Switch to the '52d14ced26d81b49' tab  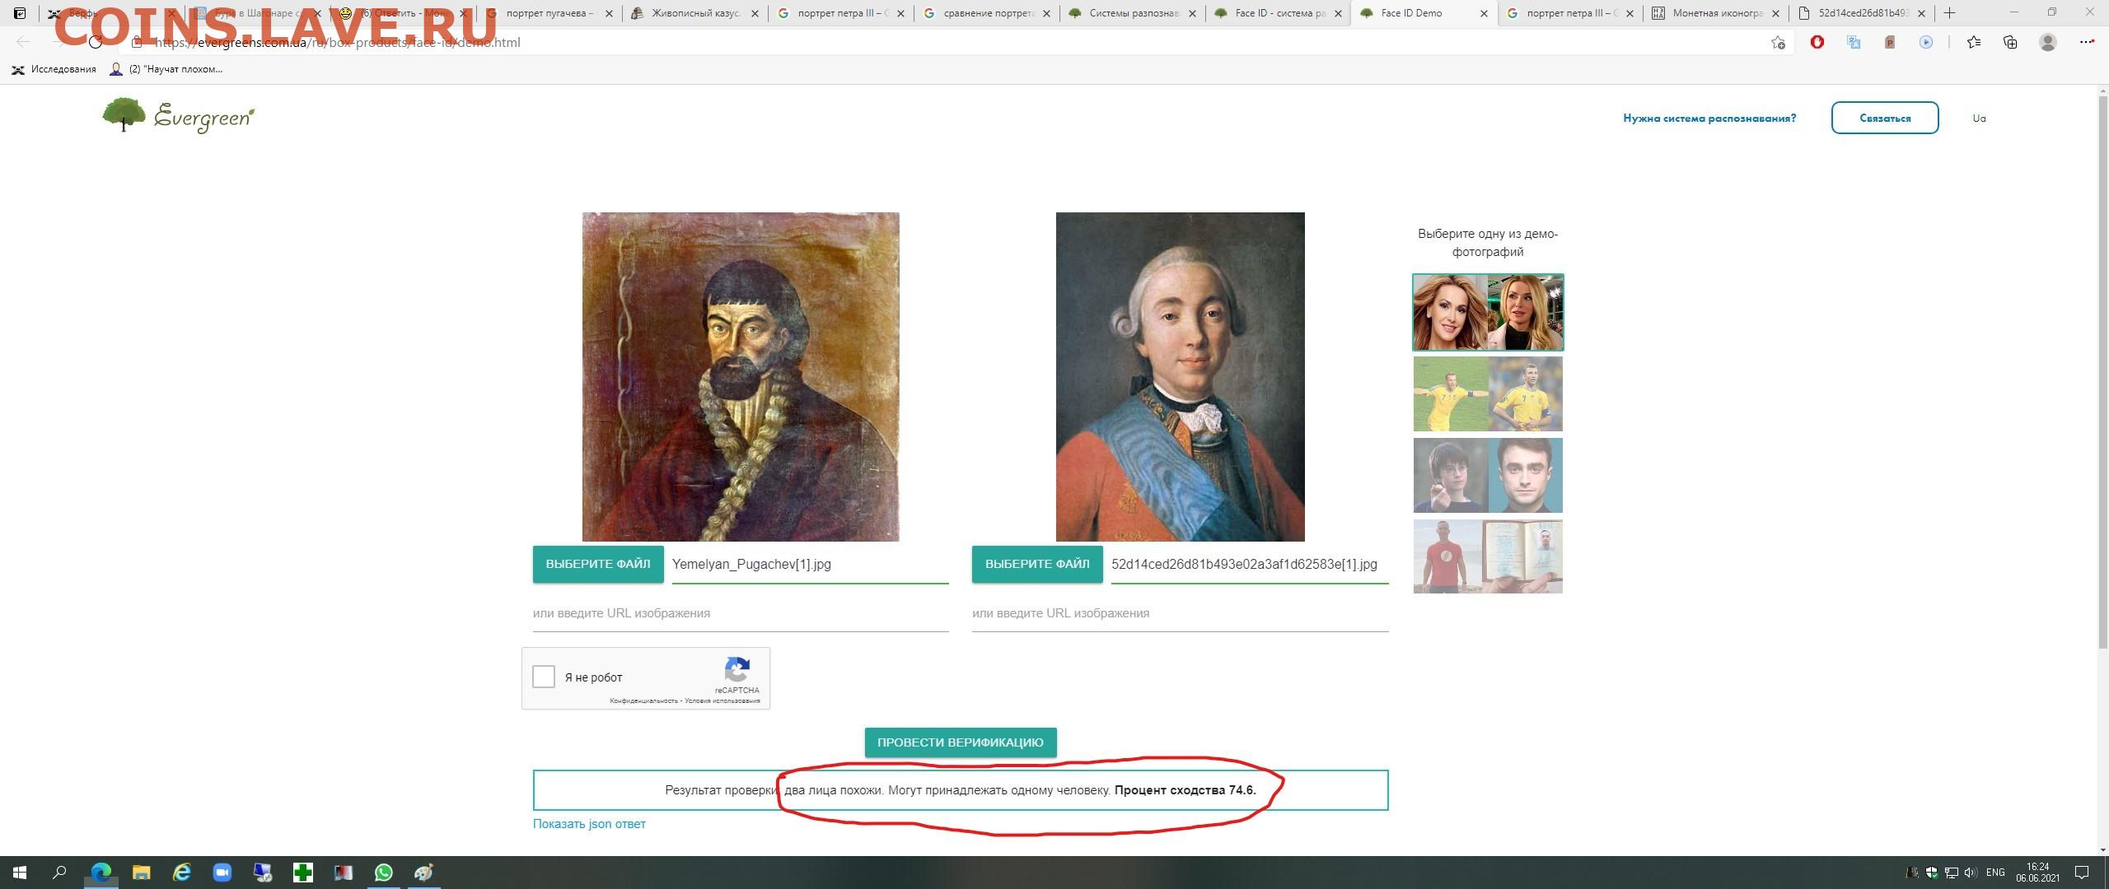click(x=1862, y=13)
